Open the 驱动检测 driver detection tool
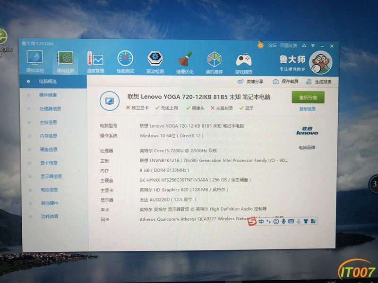Image resolution: width=378 pixels, height=283 pixels. click(155, 62)
